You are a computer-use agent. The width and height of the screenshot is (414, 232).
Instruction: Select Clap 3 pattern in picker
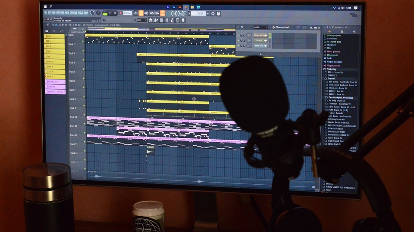tap(55, 51)
